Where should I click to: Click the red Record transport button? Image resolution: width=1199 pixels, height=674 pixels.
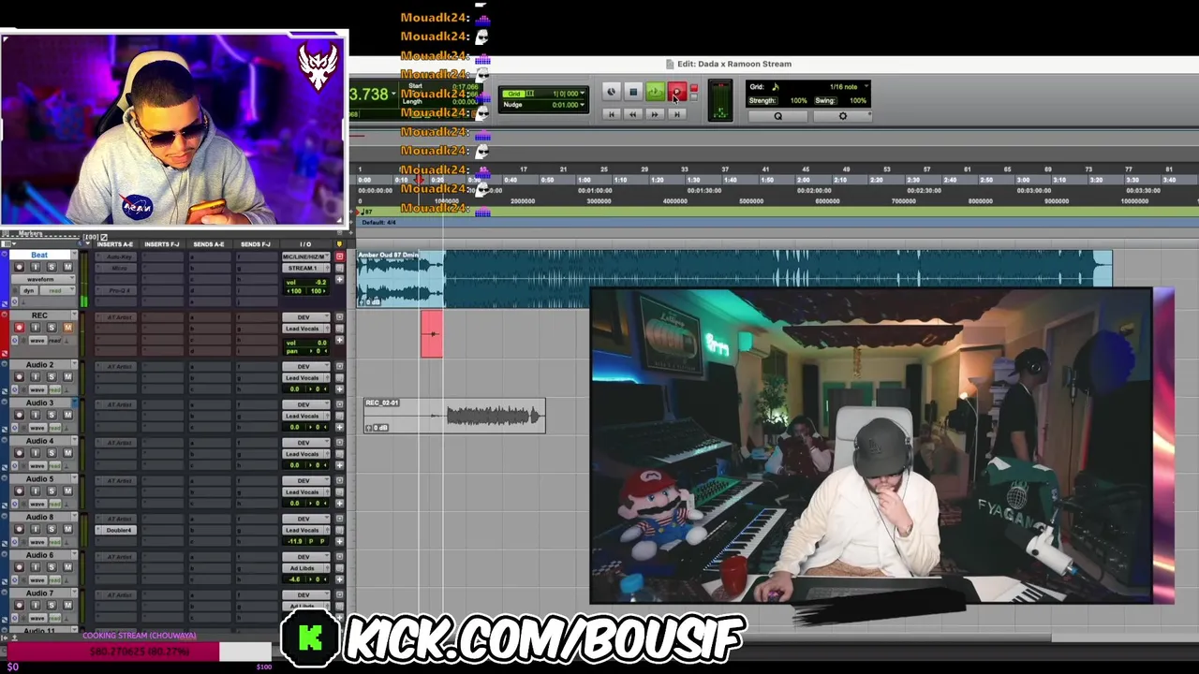coord(677,92)
